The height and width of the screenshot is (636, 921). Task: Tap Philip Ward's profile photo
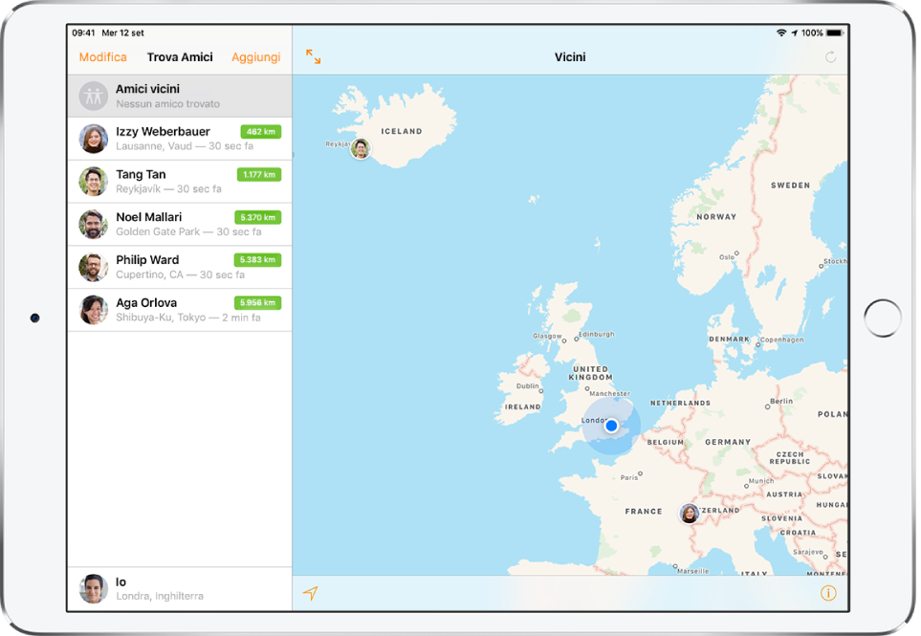click(94, 267)
